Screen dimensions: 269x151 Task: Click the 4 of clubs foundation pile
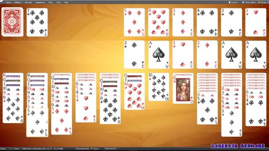(x=207, y=22)
